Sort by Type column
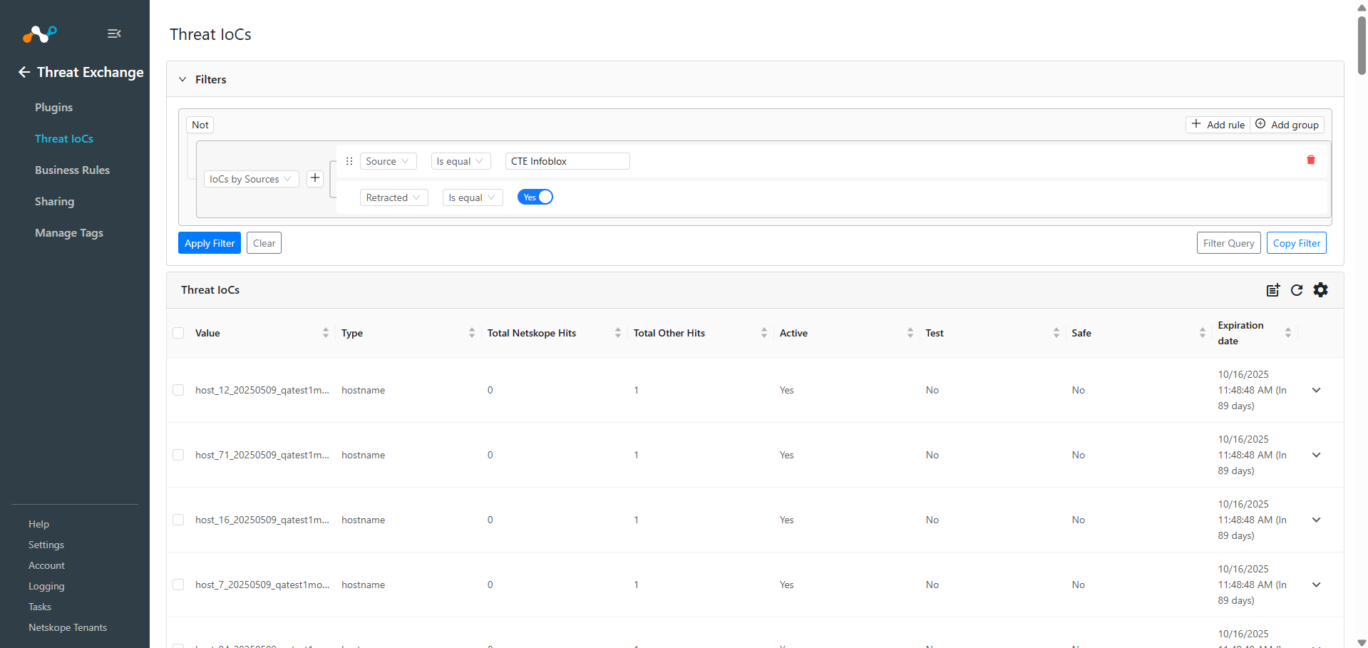Image resolution: width=1368 pixels, height=648 pixels. tap(472, 333)
